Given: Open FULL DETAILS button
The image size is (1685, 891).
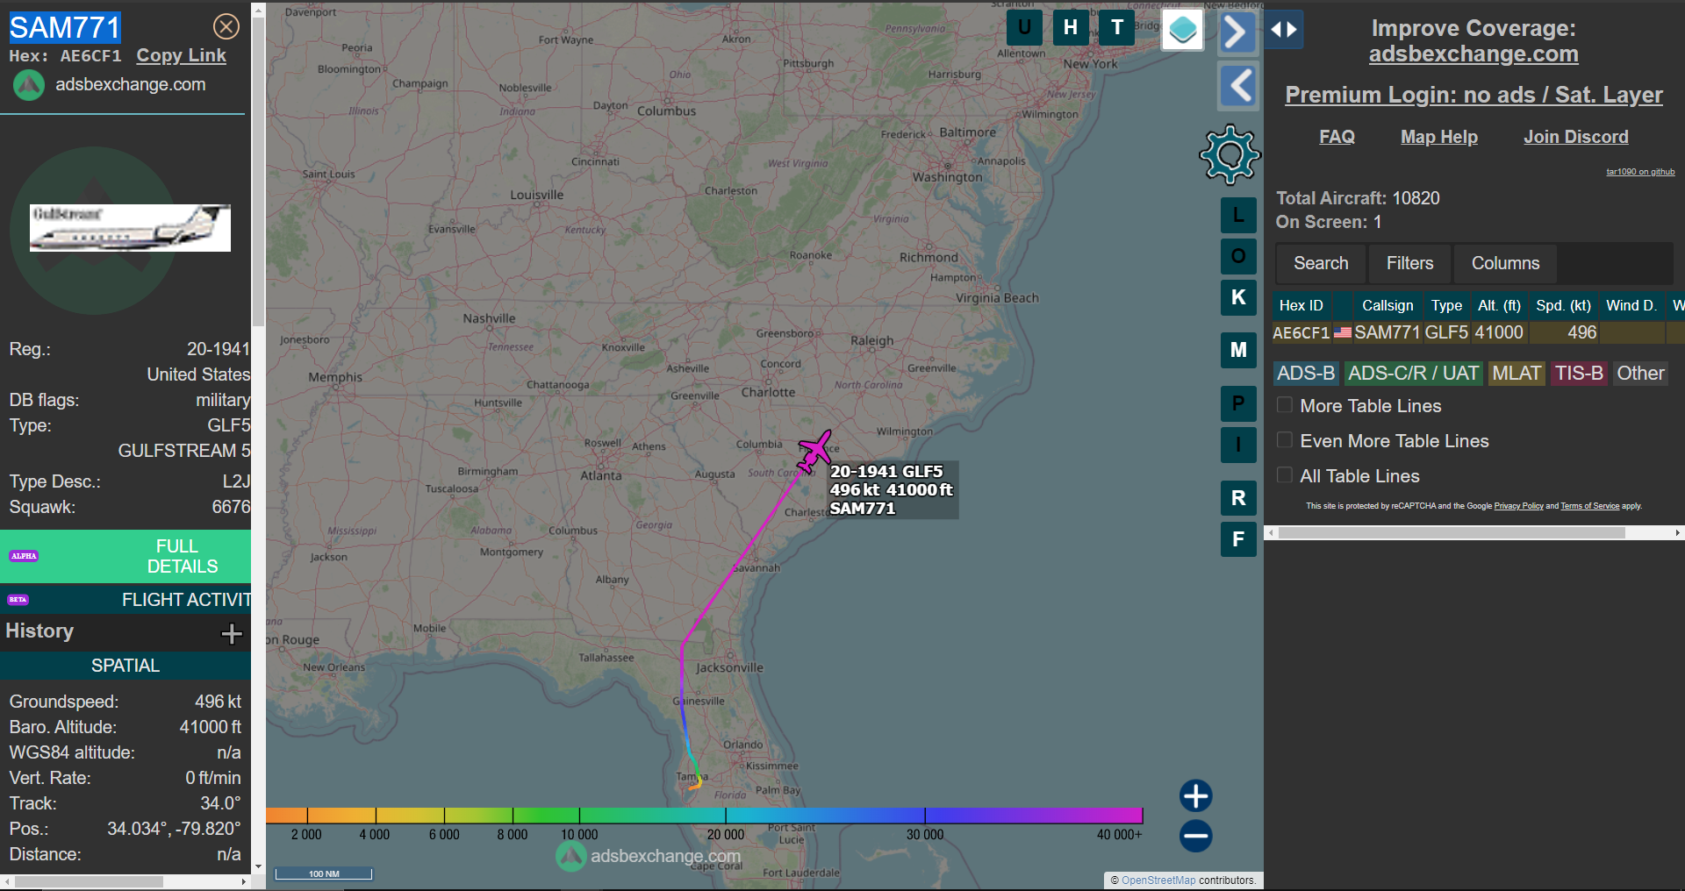Looking at the screenshot, I should [125, 556].
